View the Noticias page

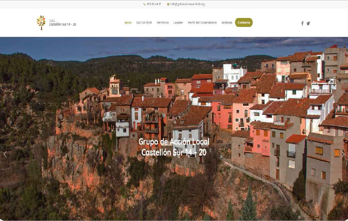227,22
